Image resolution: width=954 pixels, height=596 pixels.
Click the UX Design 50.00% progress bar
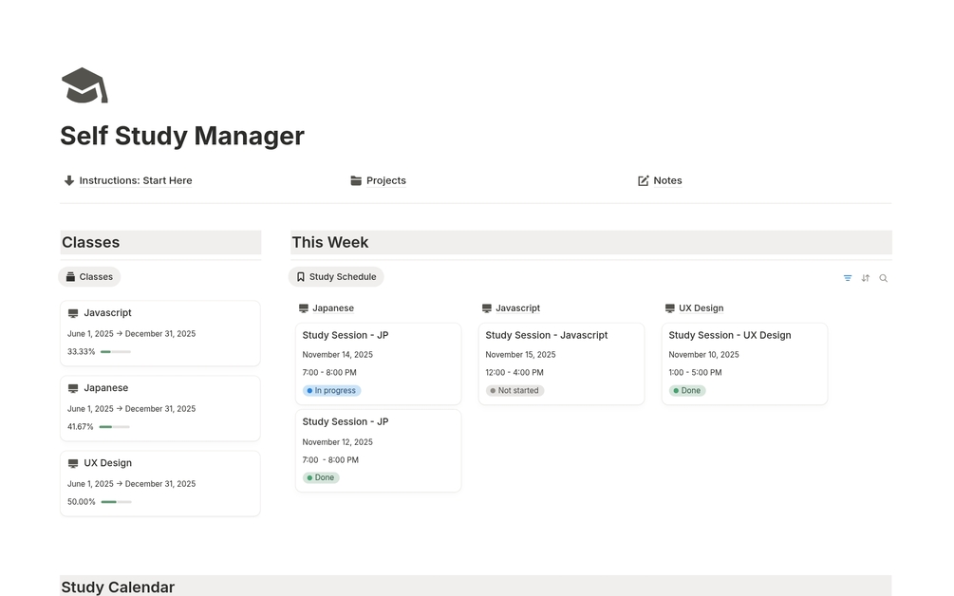[116, 501]
